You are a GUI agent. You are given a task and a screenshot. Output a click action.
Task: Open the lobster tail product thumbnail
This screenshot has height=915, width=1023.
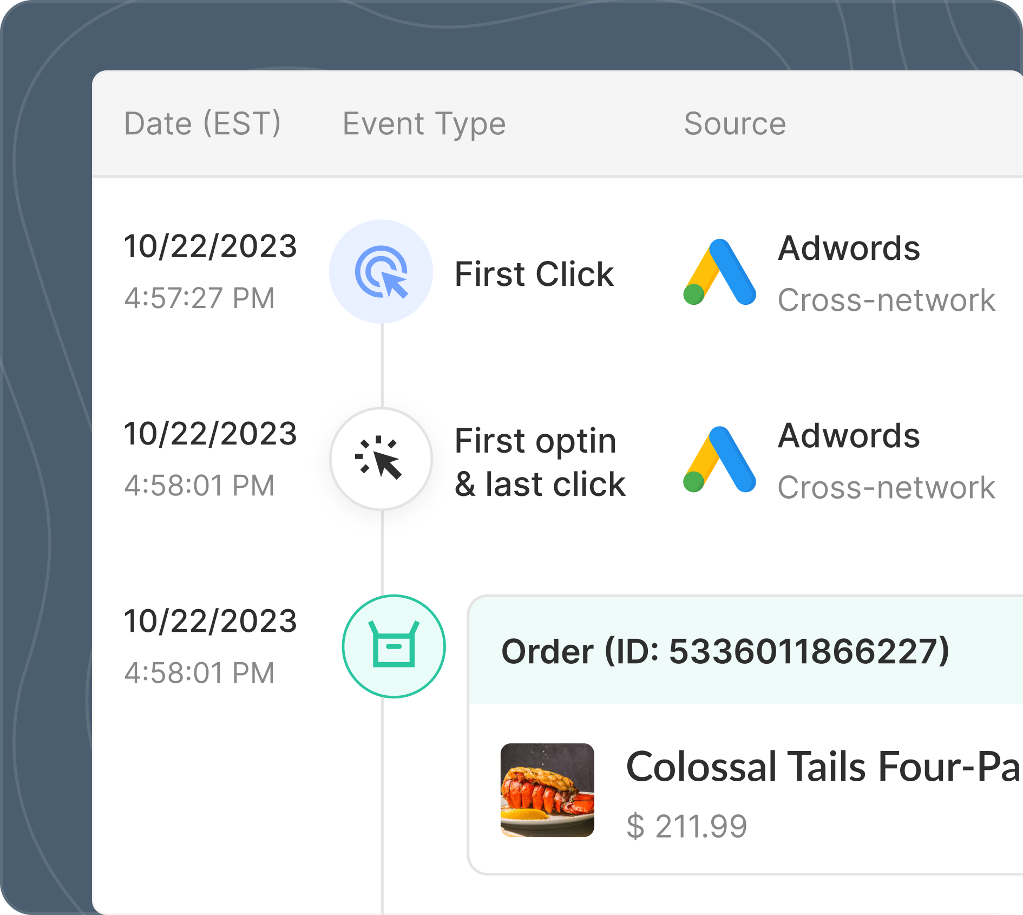(547, 790)
